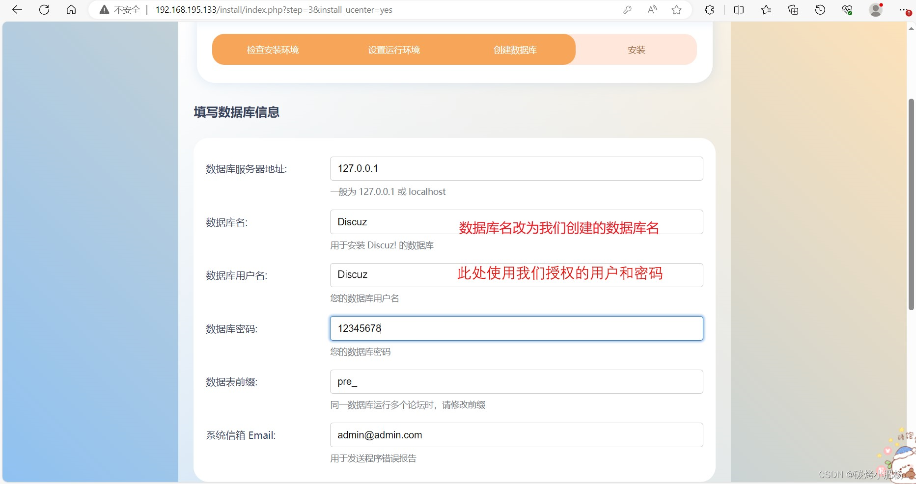
Task: Activate the read aloud icon
Action: pyautogui.click(x=652, y=10)
